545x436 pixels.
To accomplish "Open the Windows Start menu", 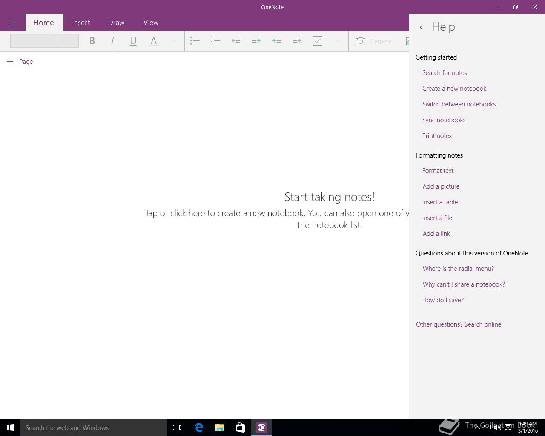I will pyautogui.click(x=10, y=427).
